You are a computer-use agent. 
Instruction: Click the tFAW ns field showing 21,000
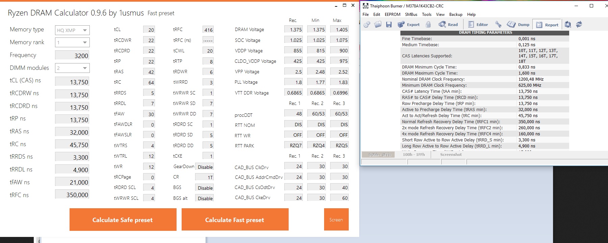coord(72,182)
